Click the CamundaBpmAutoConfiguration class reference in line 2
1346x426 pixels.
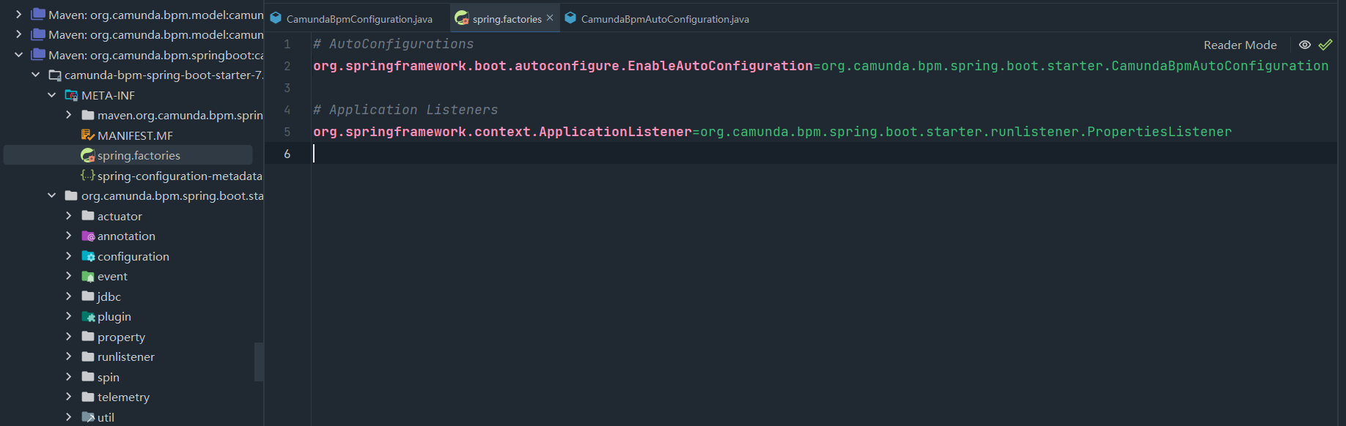[x=1220, y=66]
